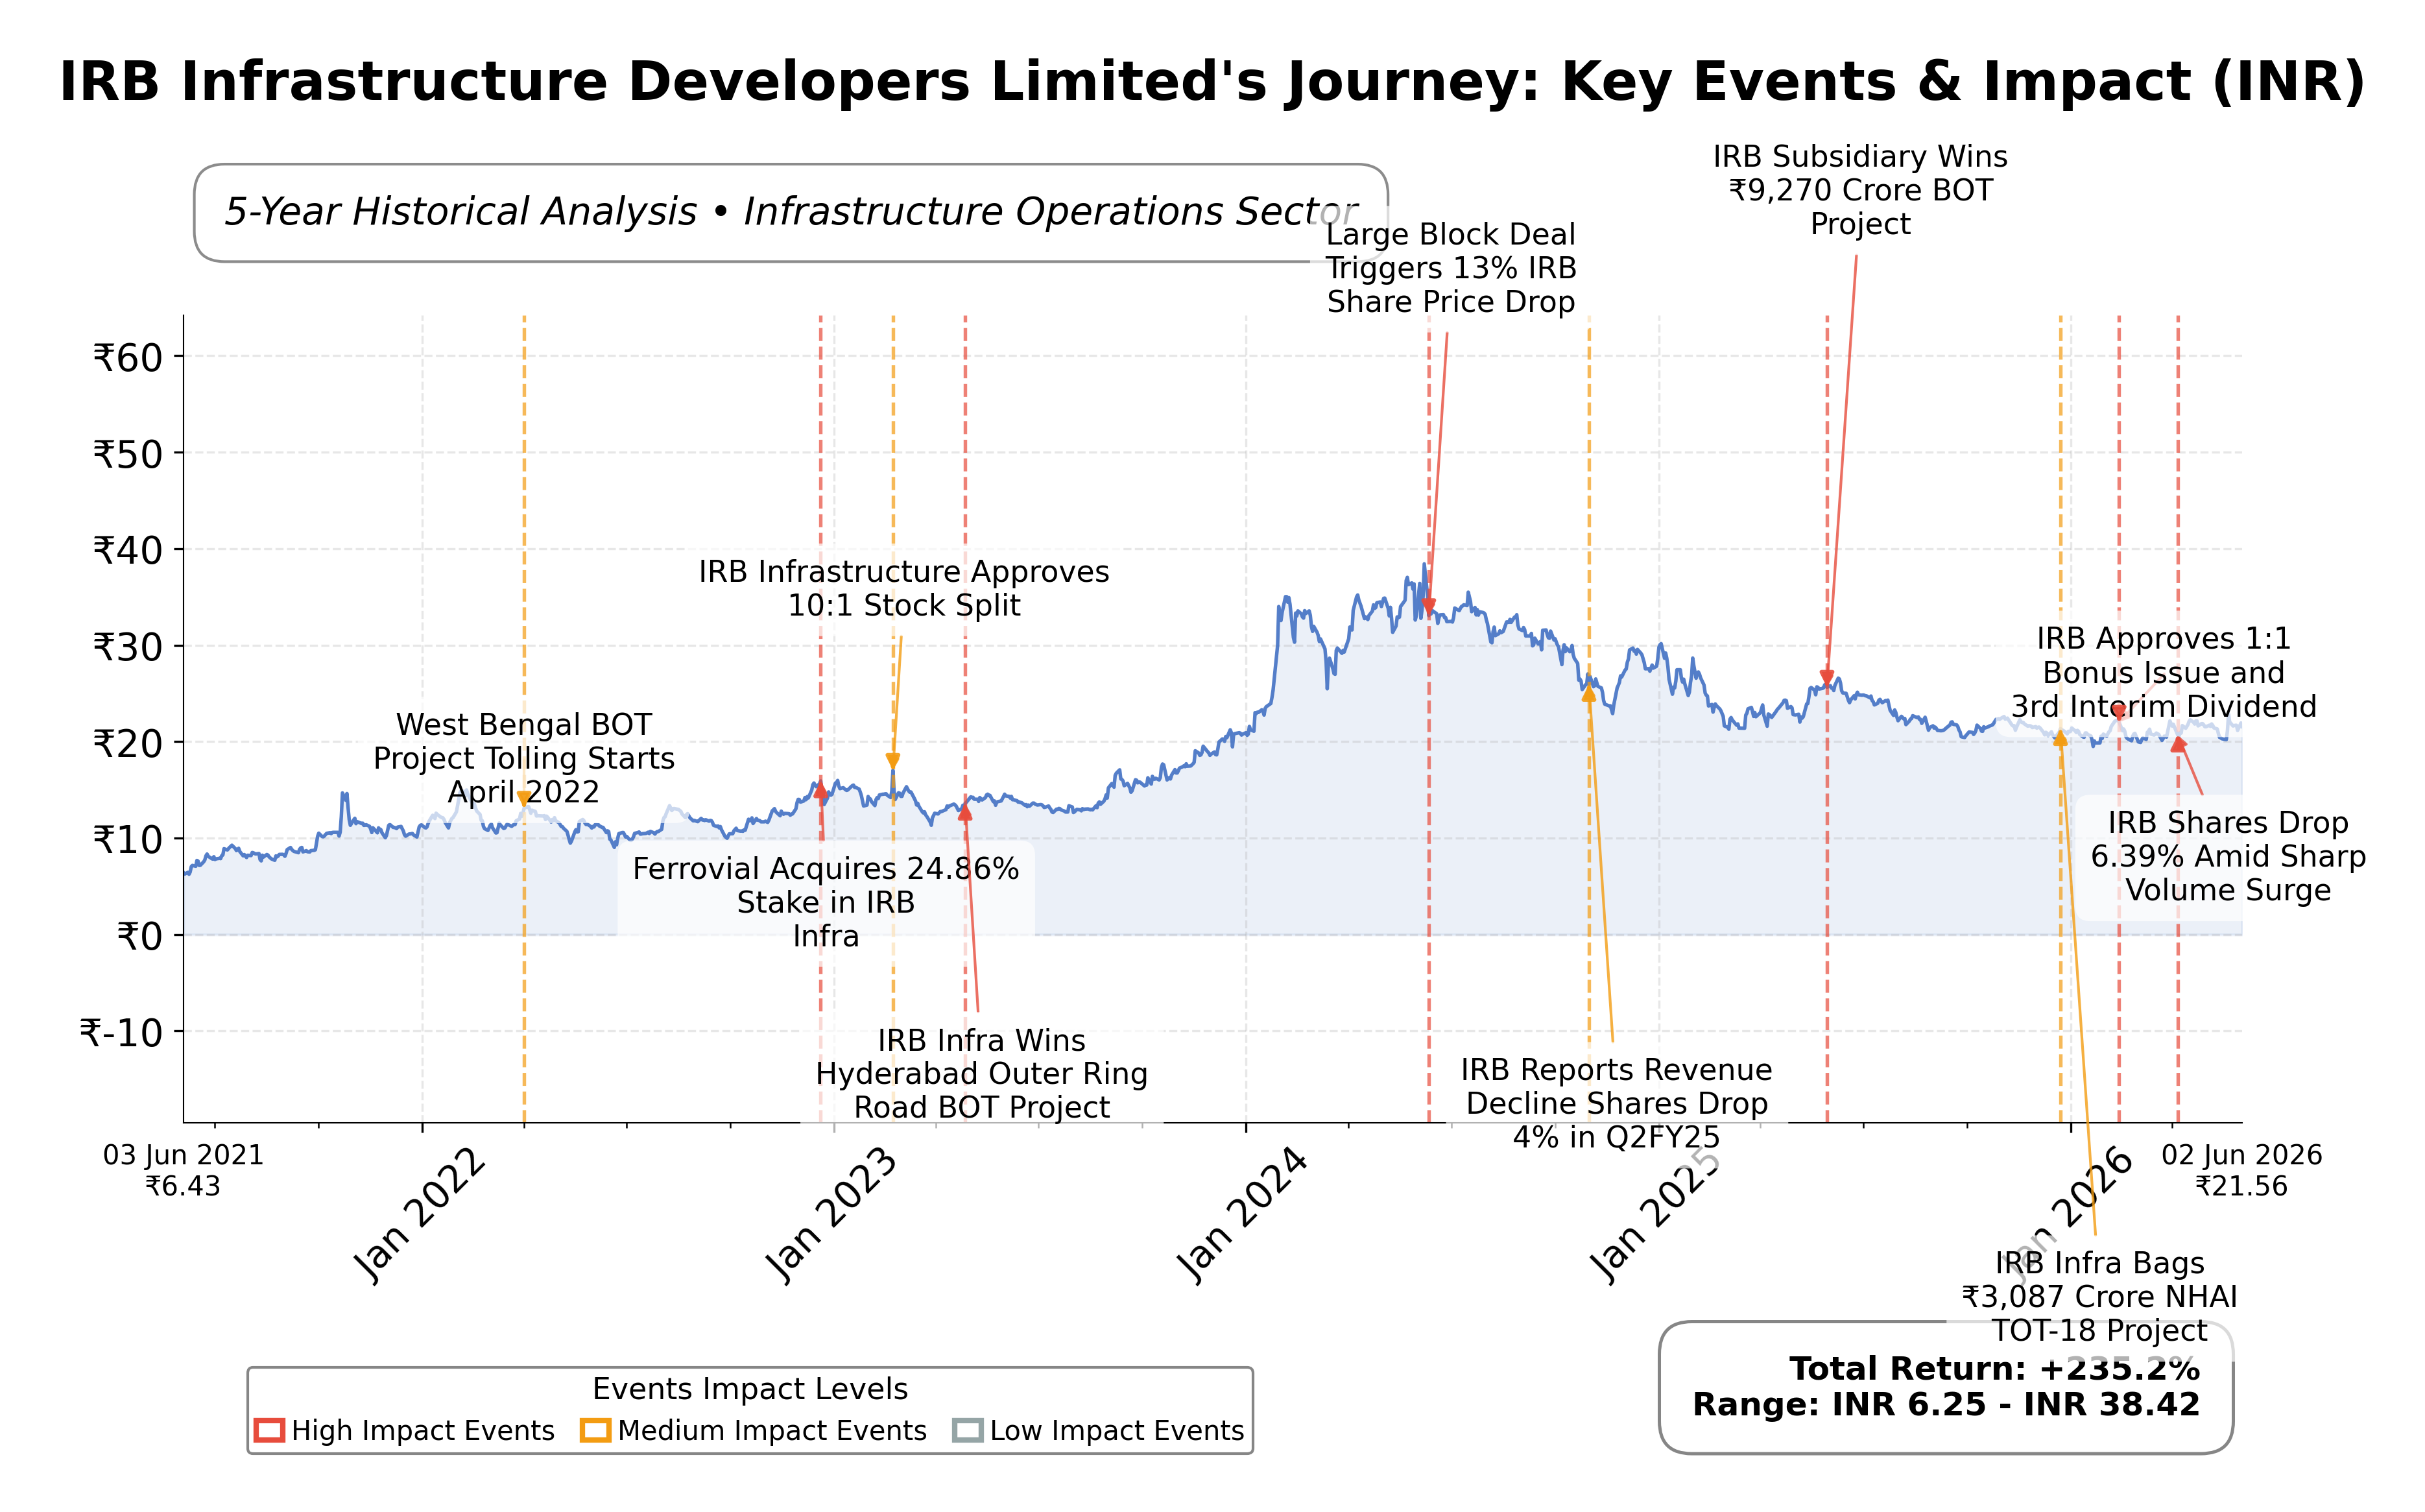Click the ₹40 y-axis label
Viewport: 2425px width, 1512px height.
[128, 550]
